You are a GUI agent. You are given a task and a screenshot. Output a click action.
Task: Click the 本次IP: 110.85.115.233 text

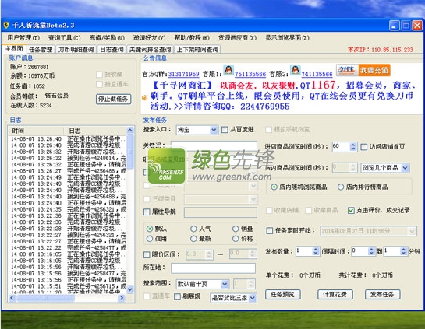380,50
